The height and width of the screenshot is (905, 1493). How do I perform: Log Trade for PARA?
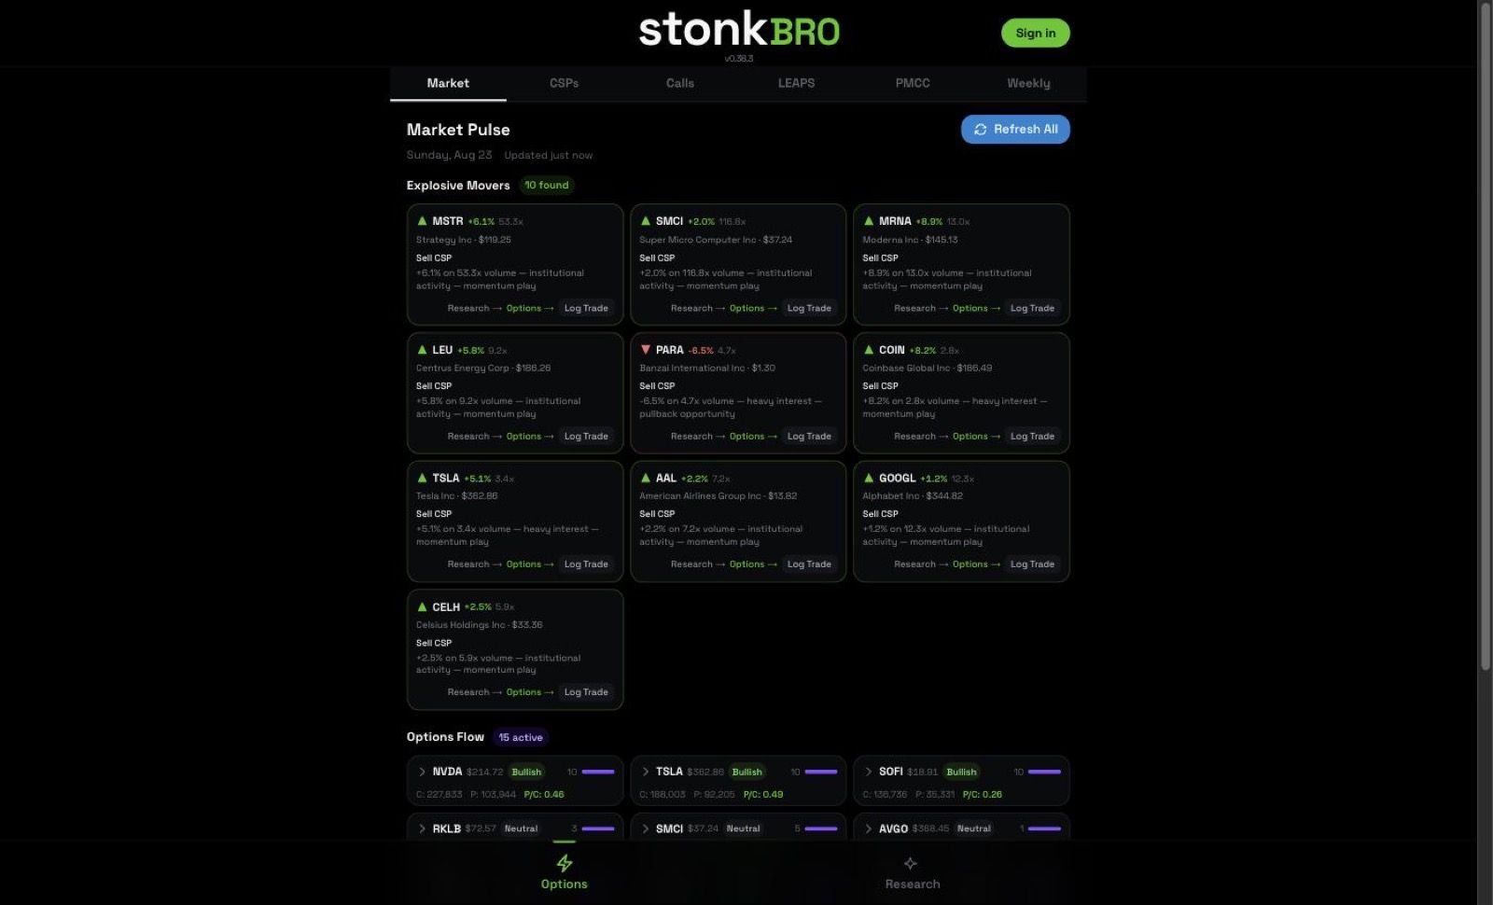pos(809,436)
